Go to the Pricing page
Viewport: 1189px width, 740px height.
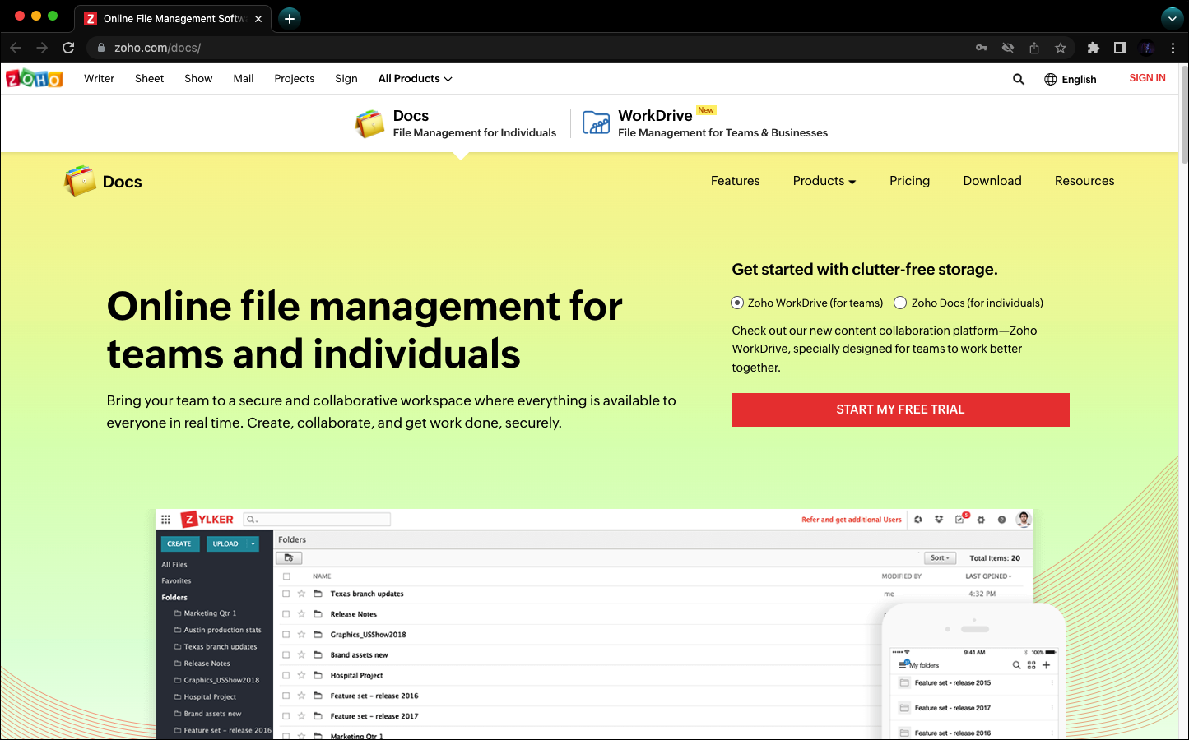[909, 181]
